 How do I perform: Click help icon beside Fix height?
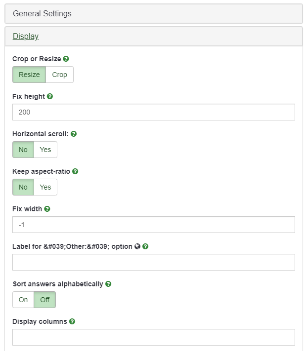(x=50, y=96)
